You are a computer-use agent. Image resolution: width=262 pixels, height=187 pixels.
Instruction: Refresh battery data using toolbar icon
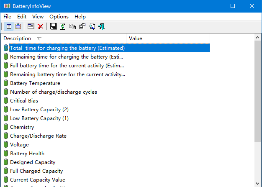point(63,27)
